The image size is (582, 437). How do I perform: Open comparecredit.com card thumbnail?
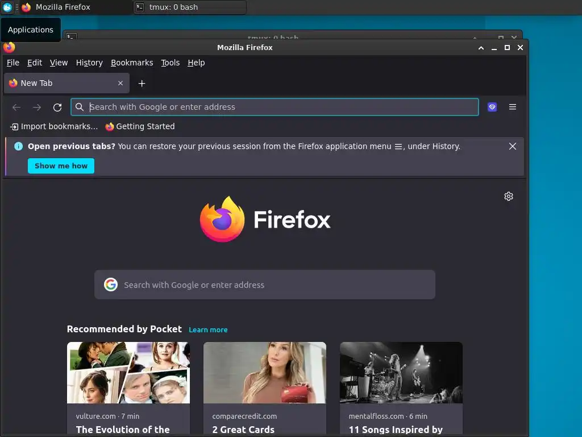pos(265,373)
